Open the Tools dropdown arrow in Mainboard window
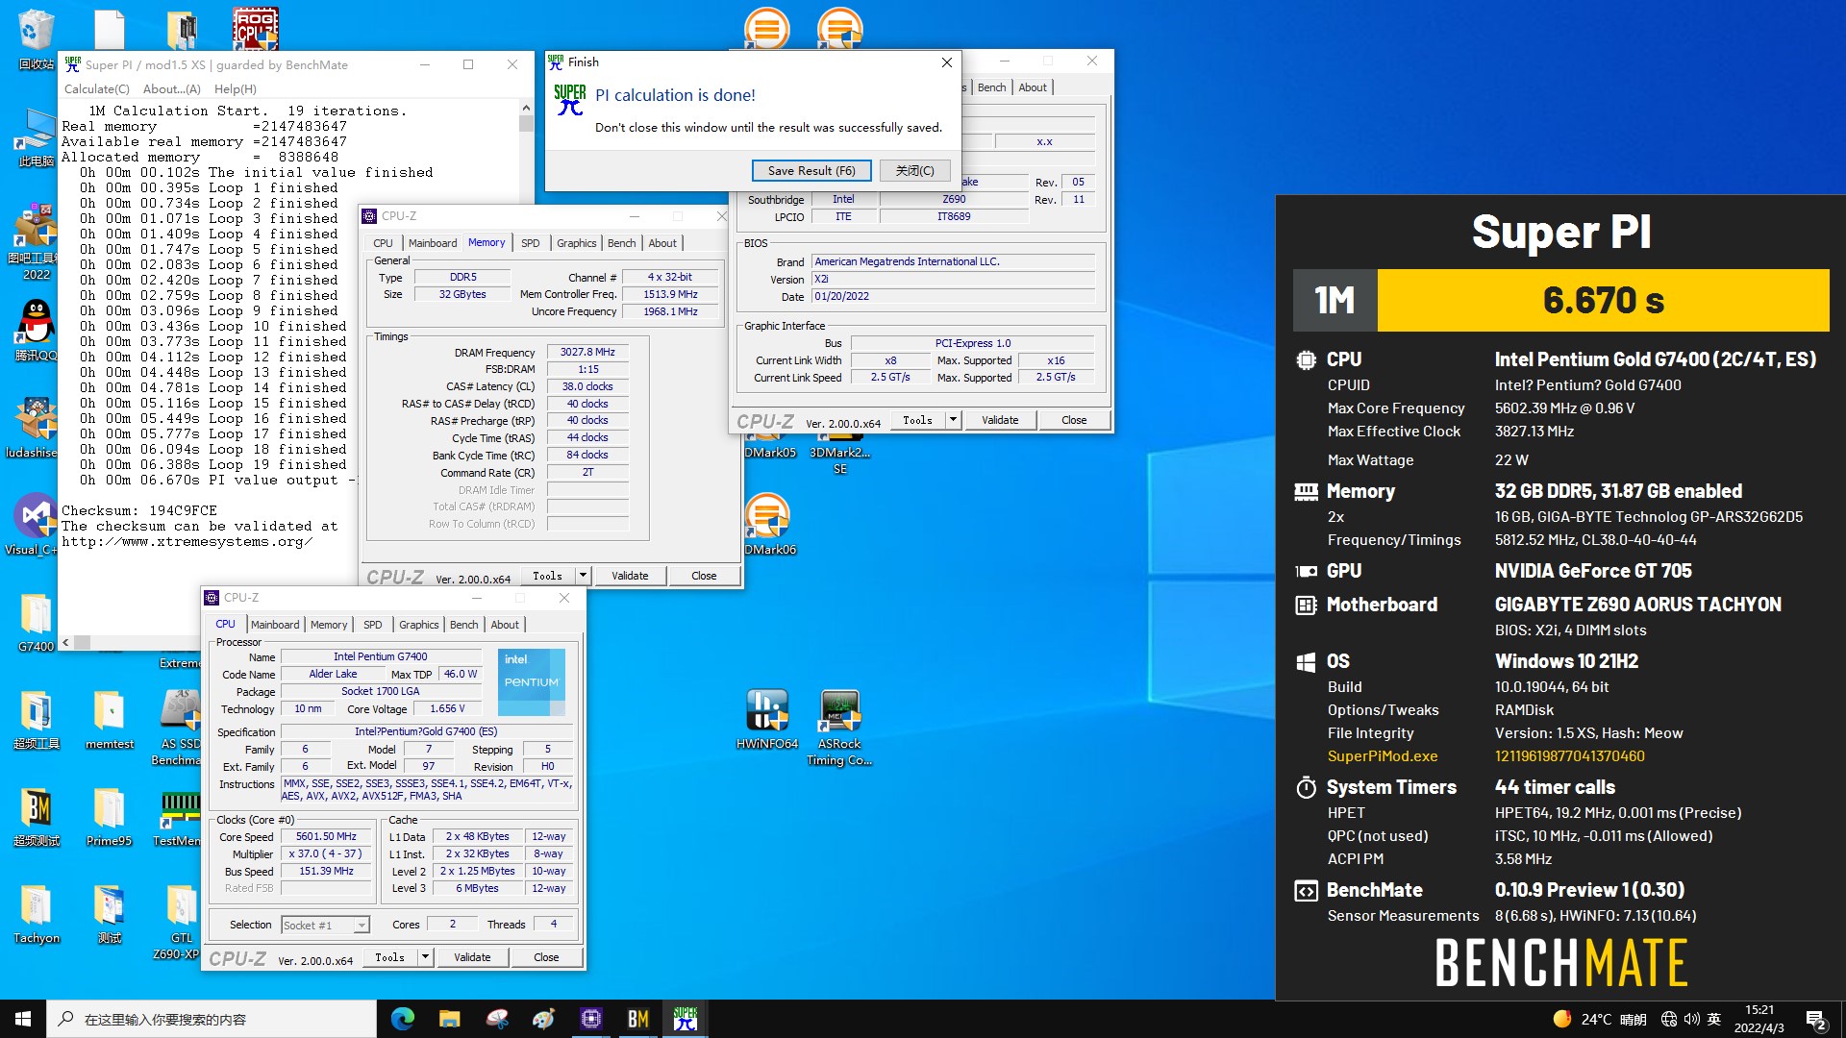Viewport: 1846px width, 1038px height. coord(953,420)
